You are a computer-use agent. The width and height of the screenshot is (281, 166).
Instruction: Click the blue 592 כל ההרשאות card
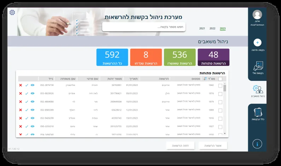[112, 57]
